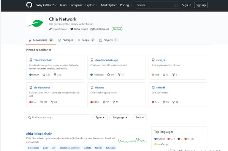
Task: Click the repo icon next to clvm_rs
Action: coord(153,60)
